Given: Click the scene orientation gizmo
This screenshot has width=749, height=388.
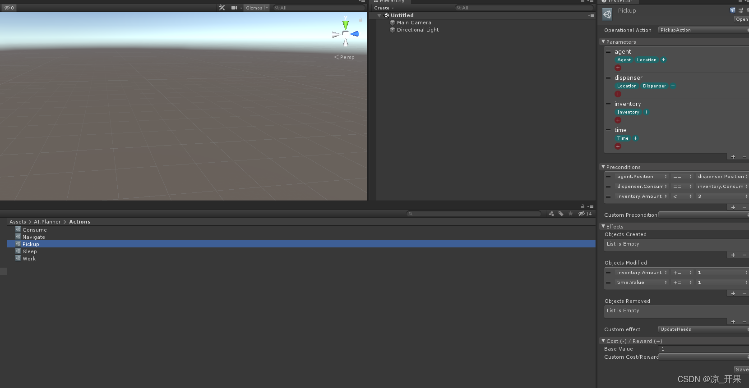Looking at the screenshot, I should [346, 33].
